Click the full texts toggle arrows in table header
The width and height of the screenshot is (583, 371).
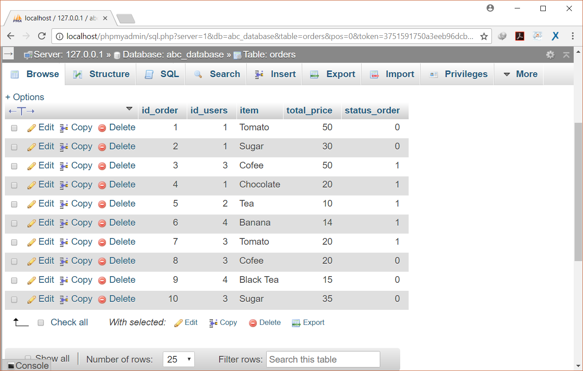click(21, 111)
